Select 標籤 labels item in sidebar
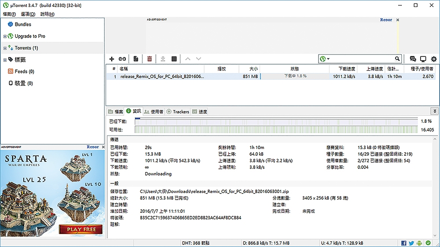Viewport: 440px width, 247px height. point(20,60)
